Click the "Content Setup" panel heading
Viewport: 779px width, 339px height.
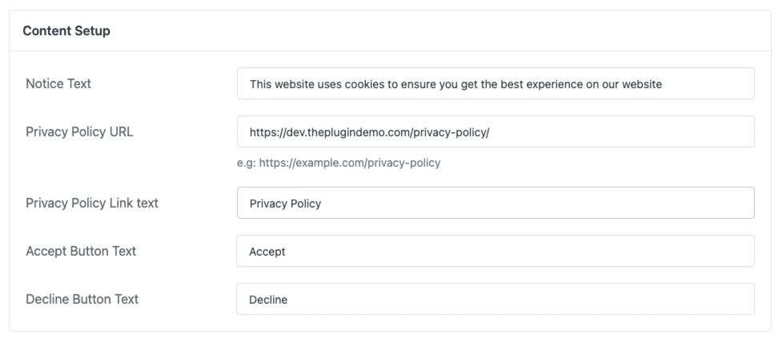click(x=66, y=31)
